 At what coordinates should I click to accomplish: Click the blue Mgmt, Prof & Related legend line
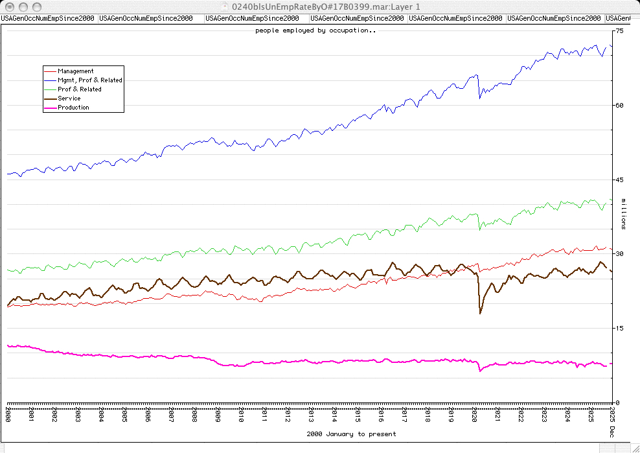(50, 80)
